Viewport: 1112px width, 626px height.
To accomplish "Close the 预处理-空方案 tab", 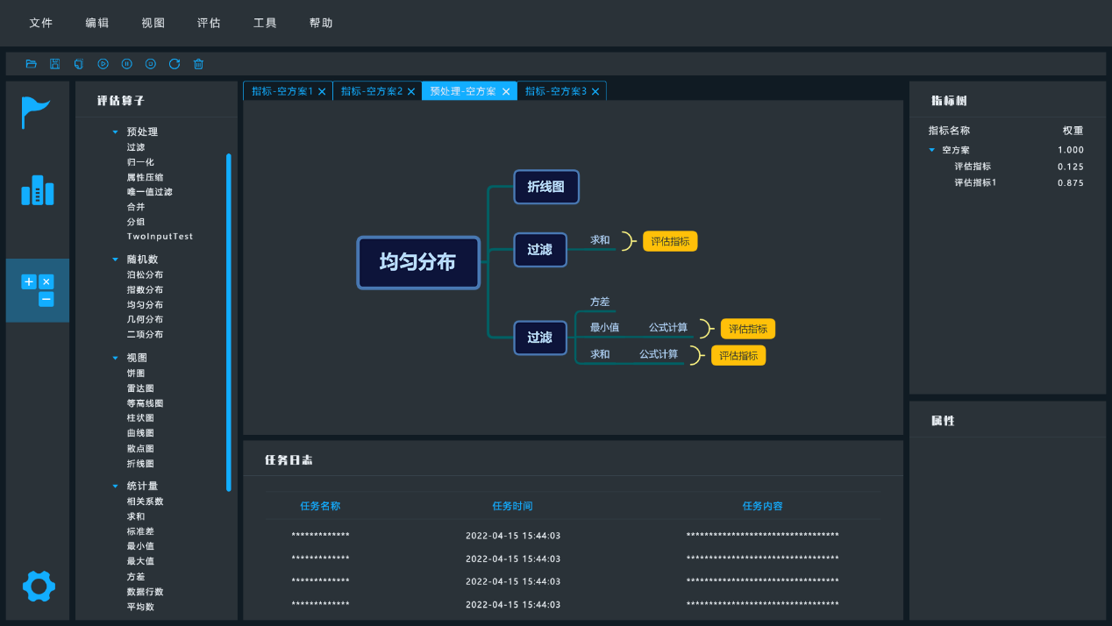I will (506, 91).
